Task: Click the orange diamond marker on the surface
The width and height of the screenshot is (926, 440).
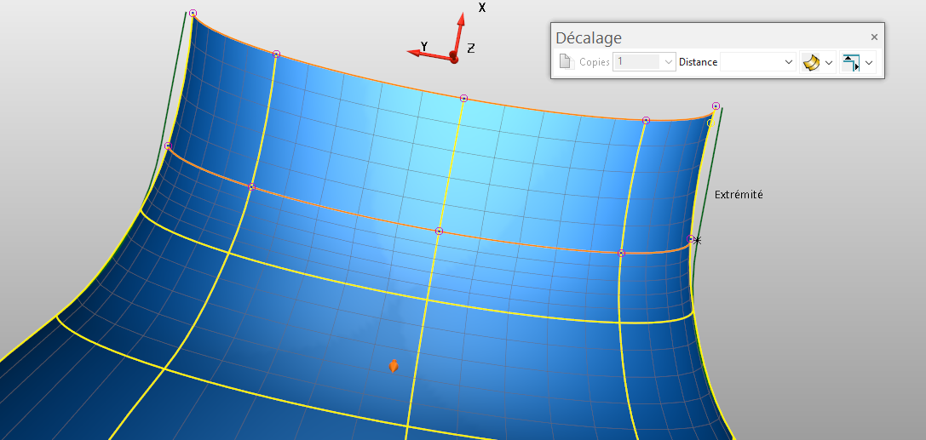Action: [x=394, y=366]
